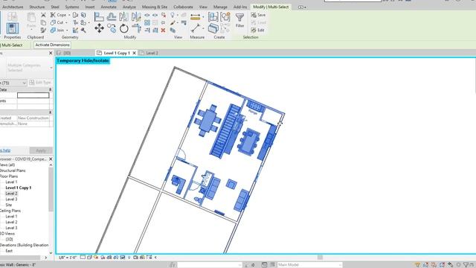Select the East elevation in browser

9,251
